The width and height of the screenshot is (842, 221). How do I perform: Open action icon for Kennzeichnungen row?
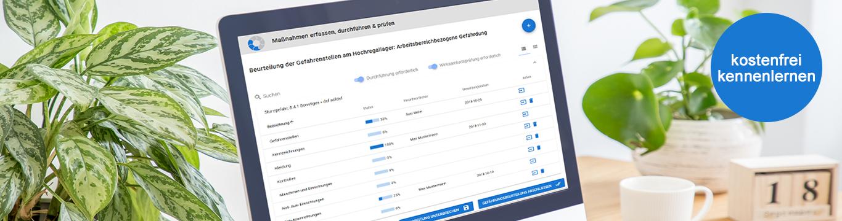pos(525,114)
